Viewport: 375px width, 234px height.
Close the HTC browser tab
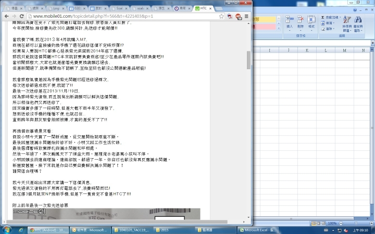point(210,8)
